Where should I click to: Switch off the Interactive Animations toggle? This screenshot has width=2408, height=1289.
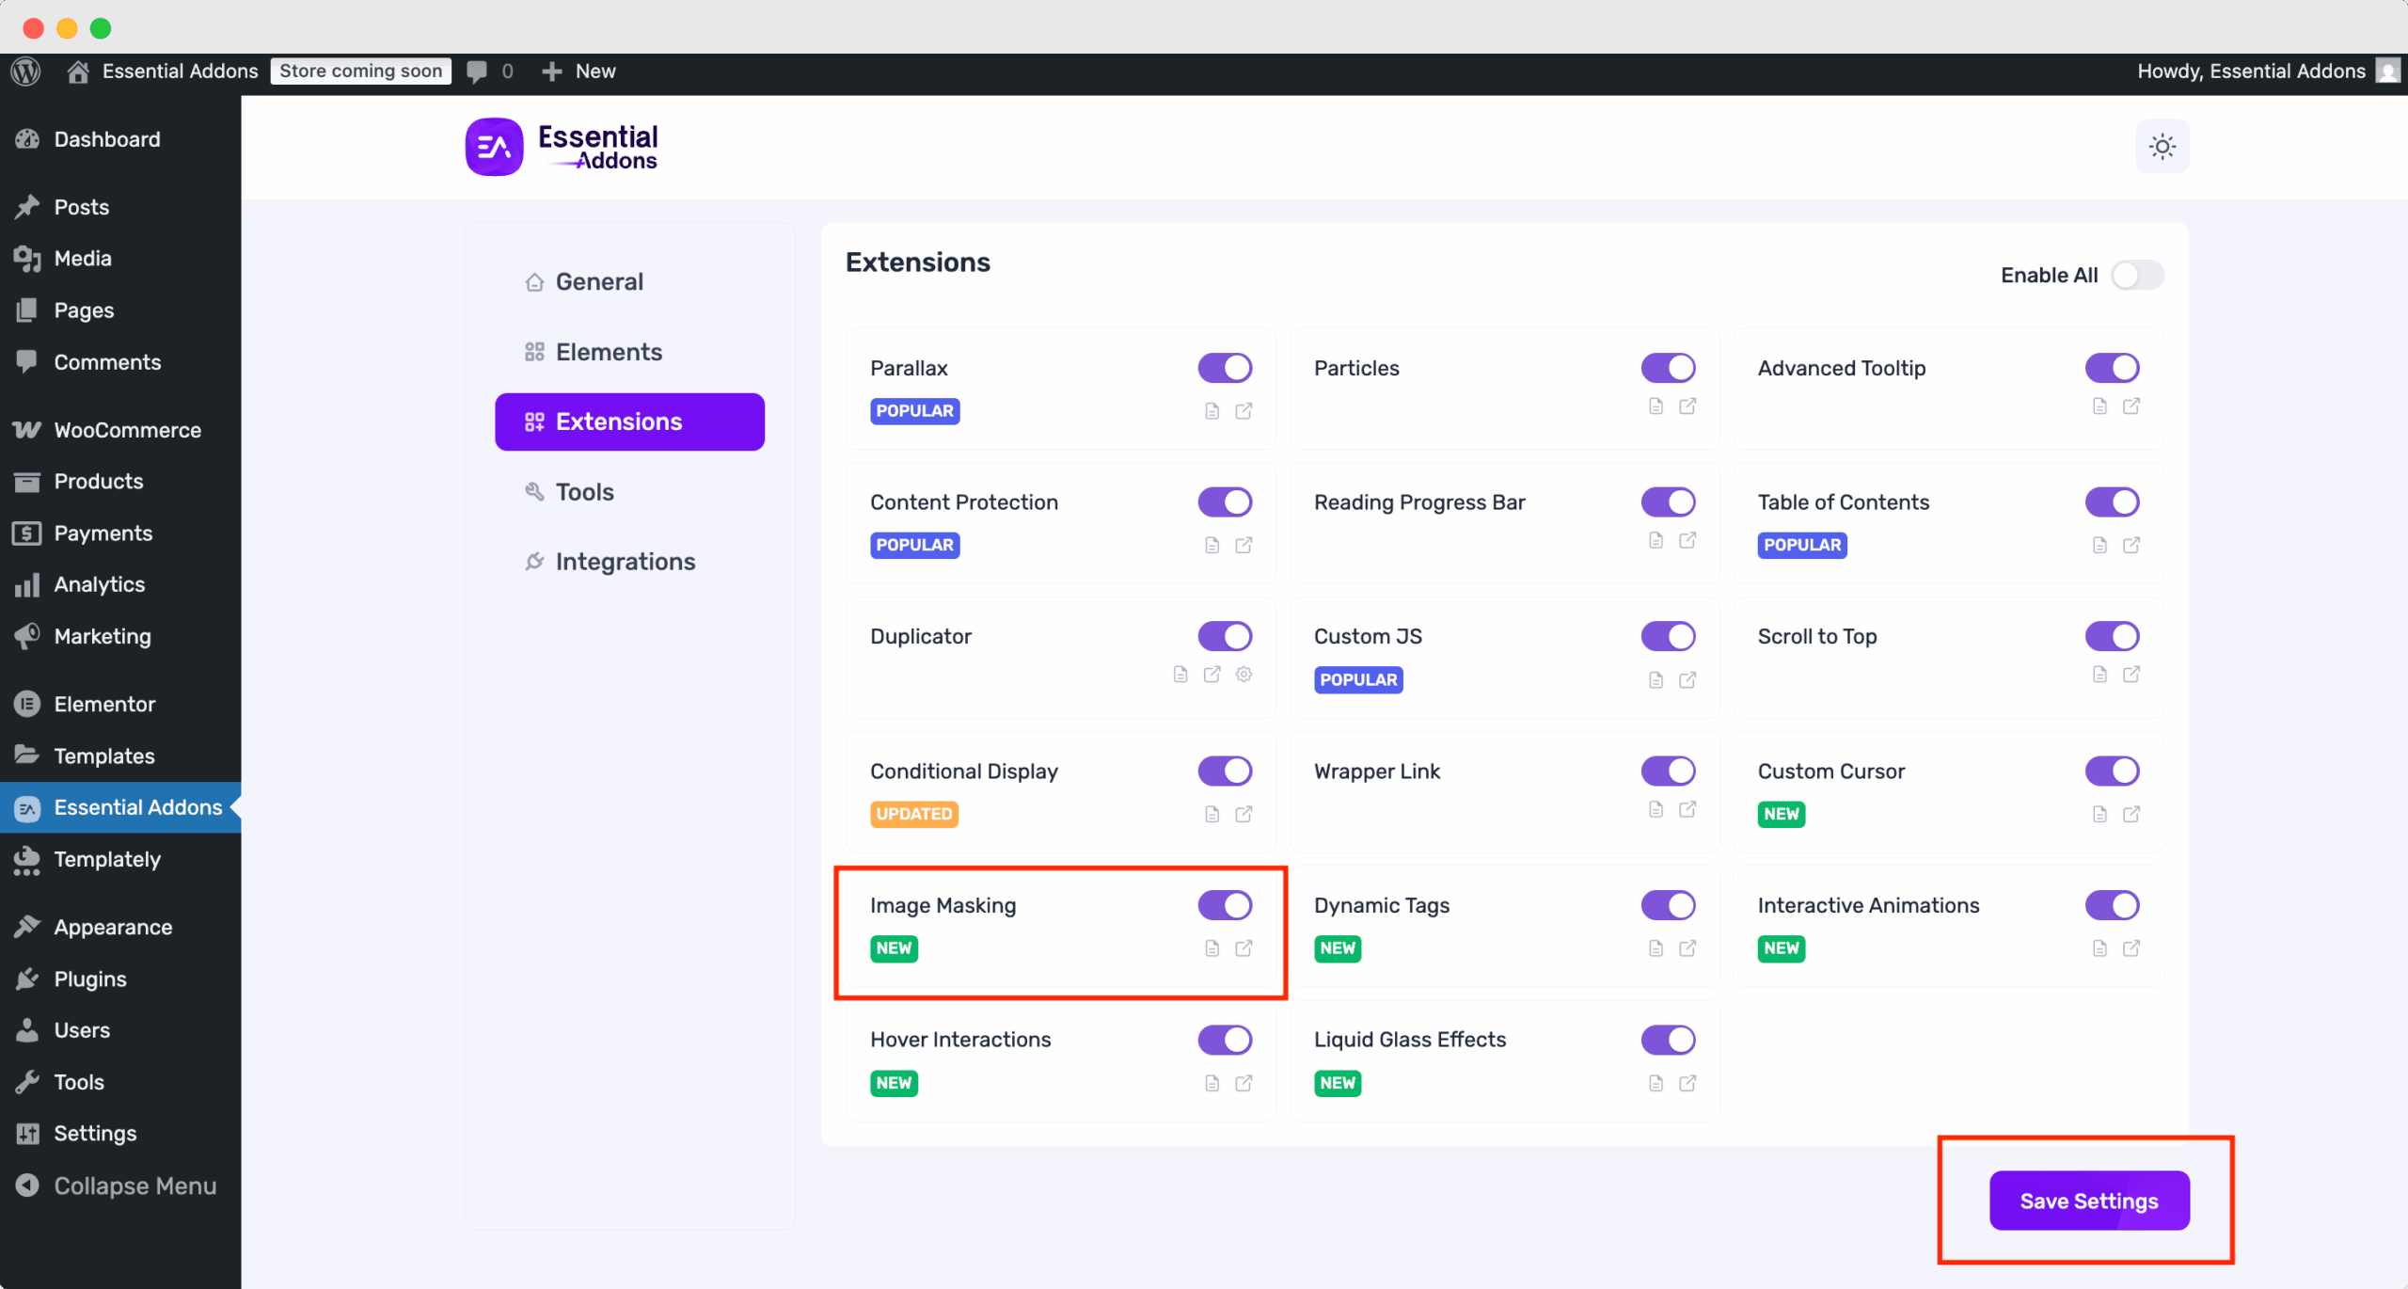[x=2112, y=905]
